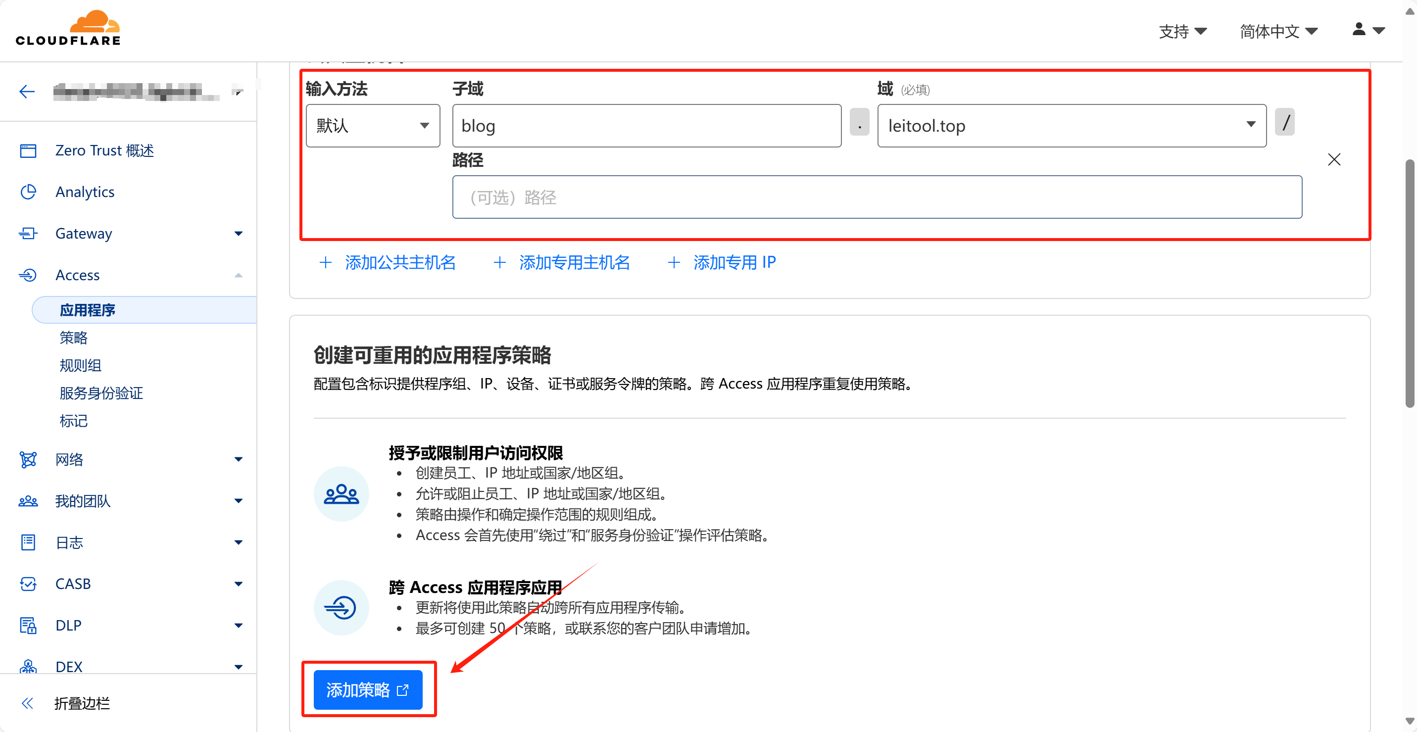Expand the 我的团队 menu section

tap(238, 501)
